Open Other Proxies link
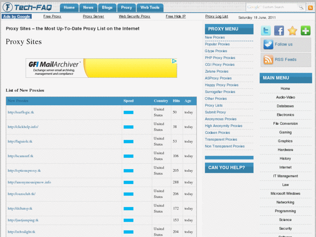 (x=216, y=99)
